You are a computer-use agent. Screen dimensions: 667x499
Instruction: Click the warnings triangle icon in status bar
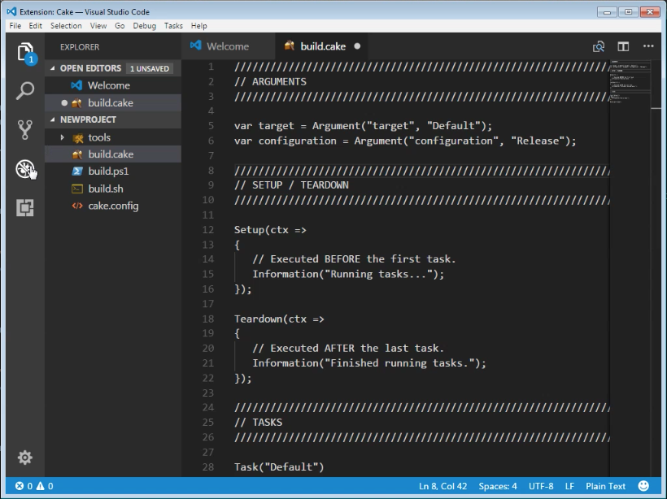tap(41, 486)
